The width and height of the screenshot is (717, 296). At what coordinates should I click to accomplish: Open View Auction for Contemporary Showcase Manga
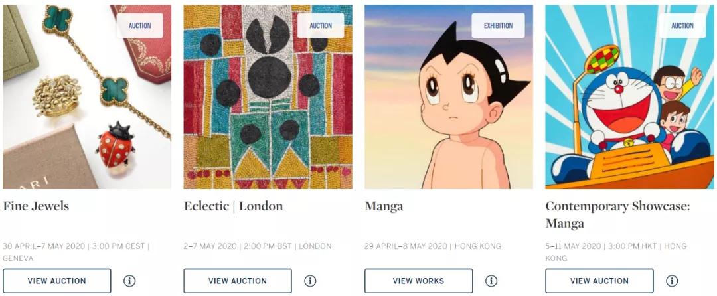coord(599,281)
